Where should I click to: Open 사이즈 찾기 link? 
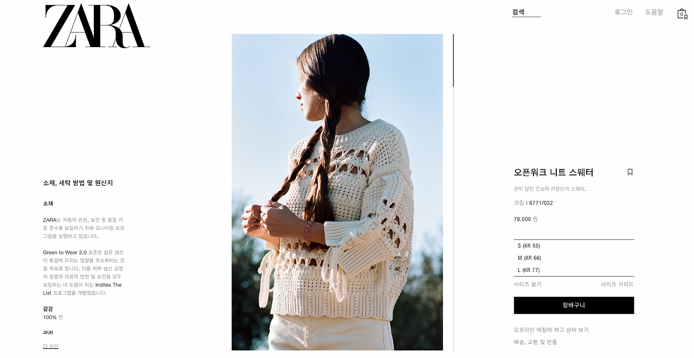click(528, 284)
